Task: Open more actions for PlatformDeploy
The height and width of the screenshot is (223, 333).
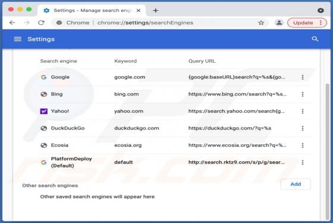Action: [x=303, y=163]
